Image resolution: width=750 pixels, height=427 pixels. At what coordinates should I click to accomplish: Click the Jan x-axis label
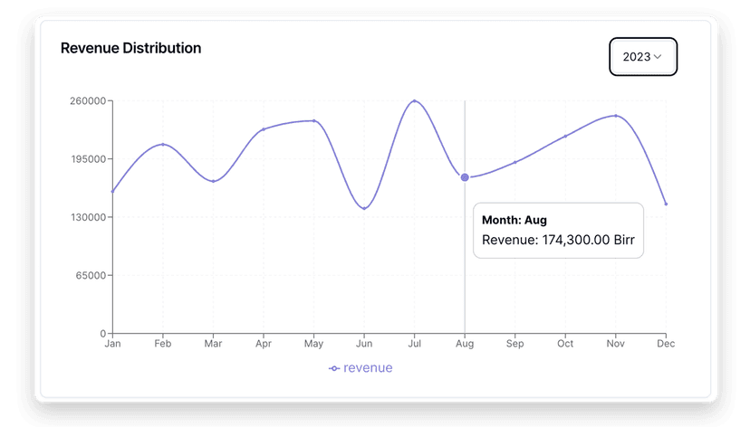112,344
